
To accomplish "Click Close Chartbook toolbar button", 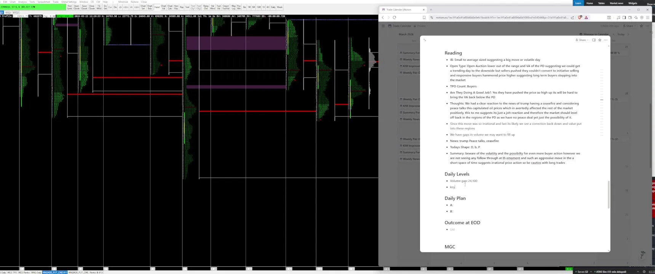I will [x=91, y=7].
